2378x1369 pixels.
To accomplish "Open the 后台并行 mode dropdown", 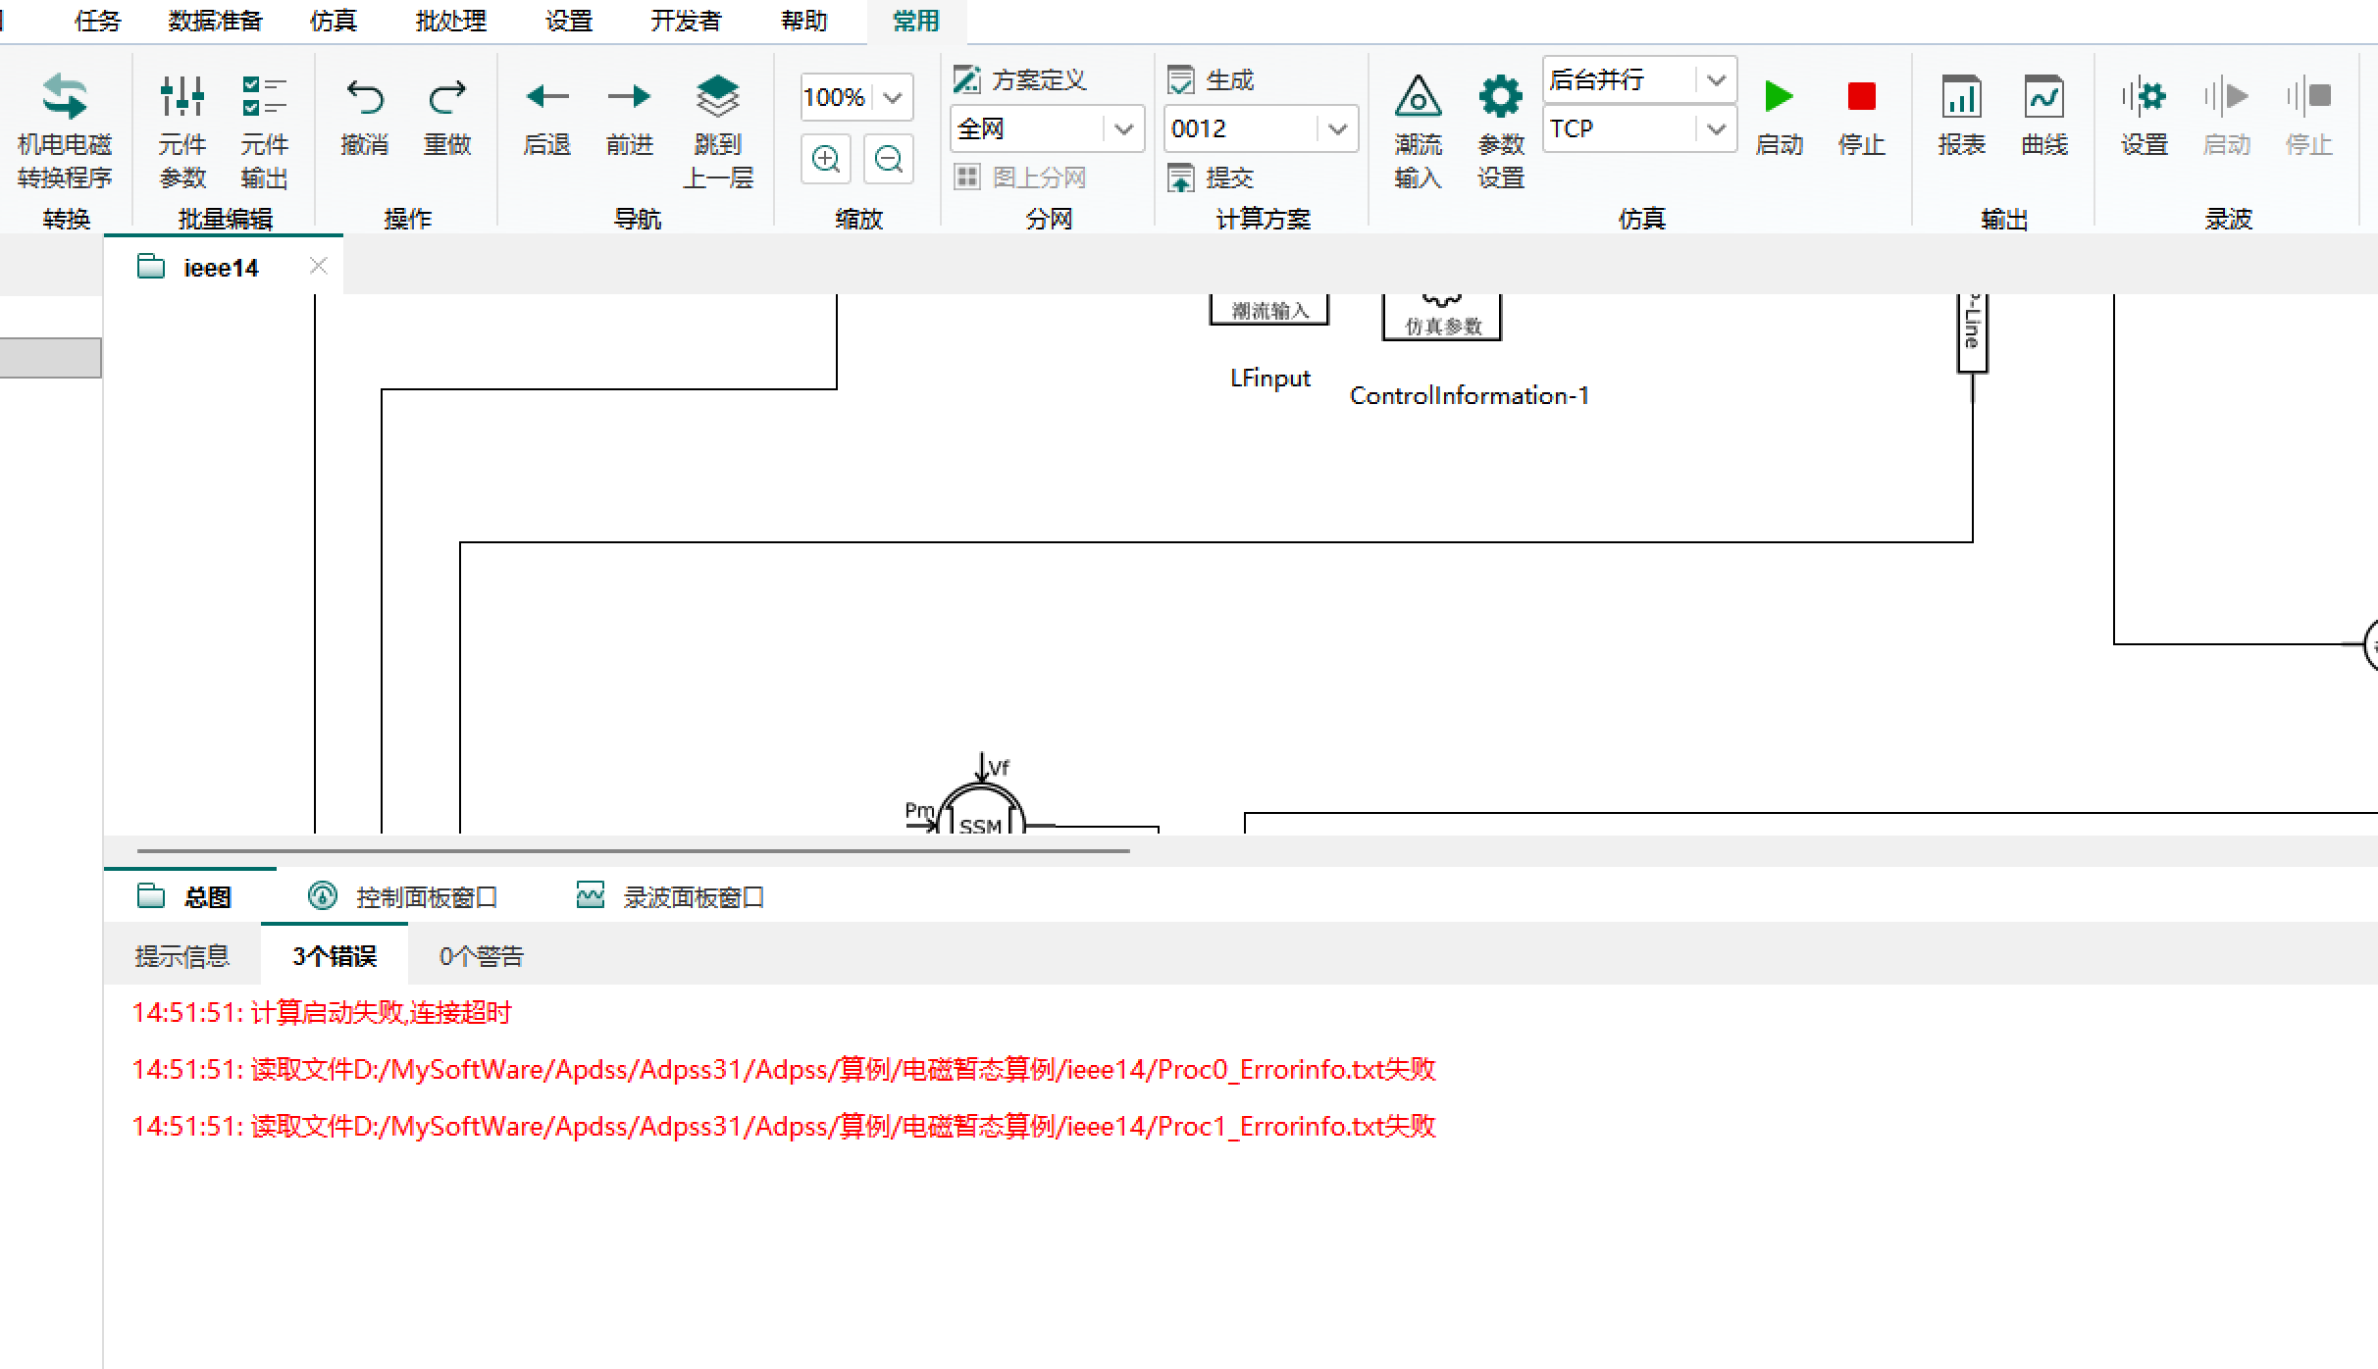I will (1716, 79).
